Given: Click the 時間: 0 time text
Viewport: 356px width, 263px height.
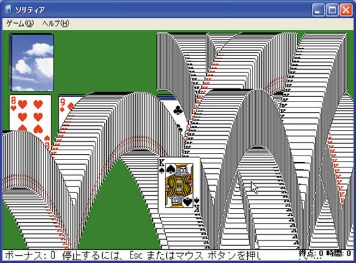Looking at the screenshot, I should point(338,253).
